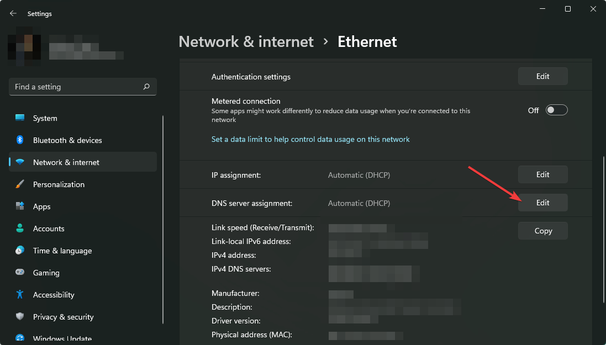606x345 pixels.
Task: Select the Network & internet sidebar icon
Action: [20, 162]
